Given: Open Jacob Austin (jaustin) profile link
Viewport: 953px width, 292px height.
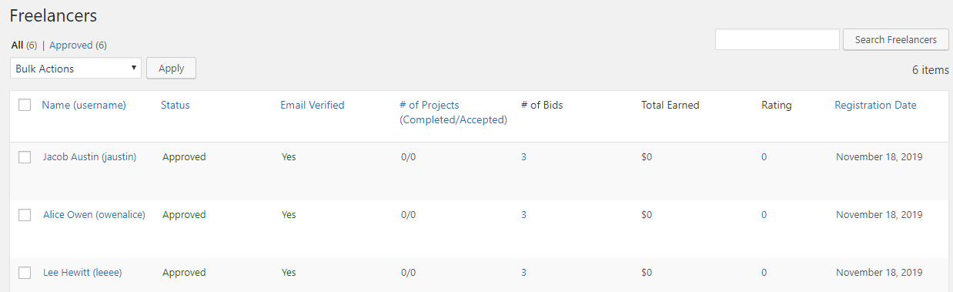Looking at the screenshot, I should tap(89, 156).
